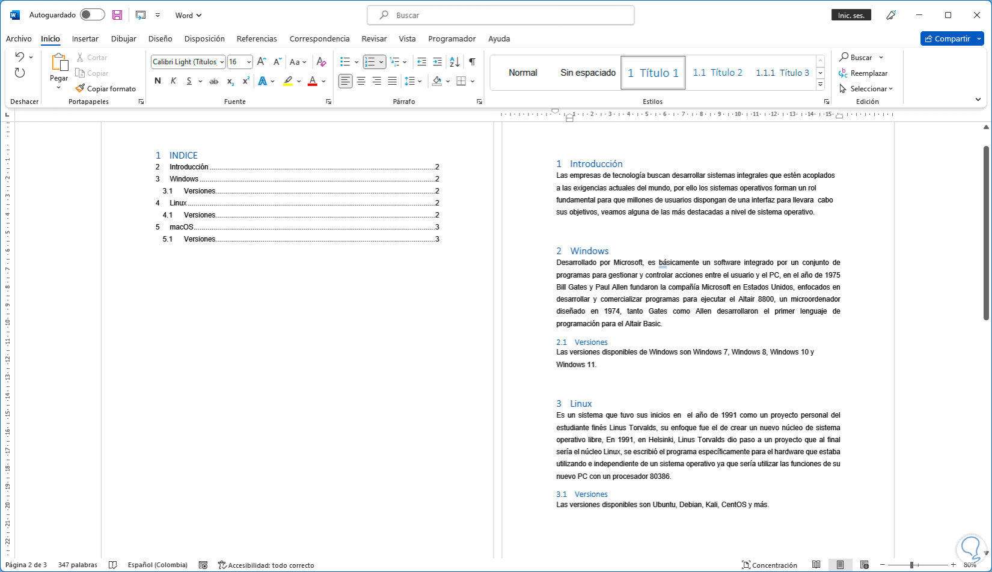
Task: Click the Buscar search box
Action: pyautogui.click(x=501, y=15)
